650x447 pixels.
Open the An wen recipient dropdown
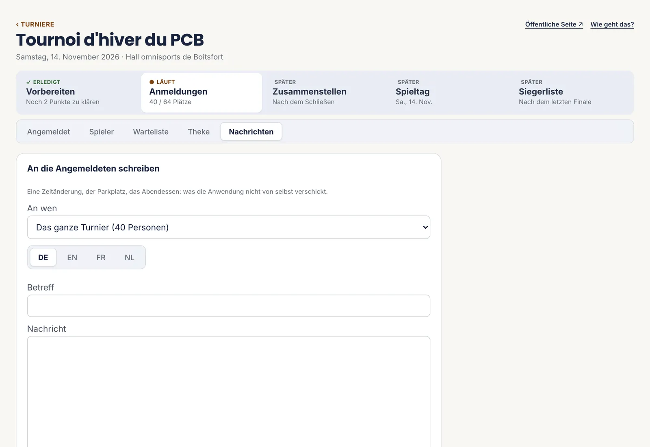pos(229,227)
